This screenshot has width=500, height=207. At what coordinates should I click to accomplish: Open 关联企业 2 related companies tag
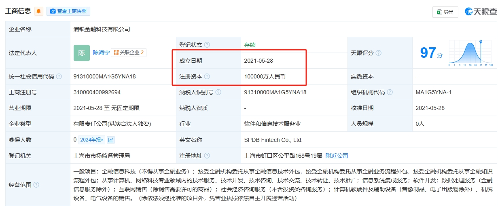[x=129, y=53]
